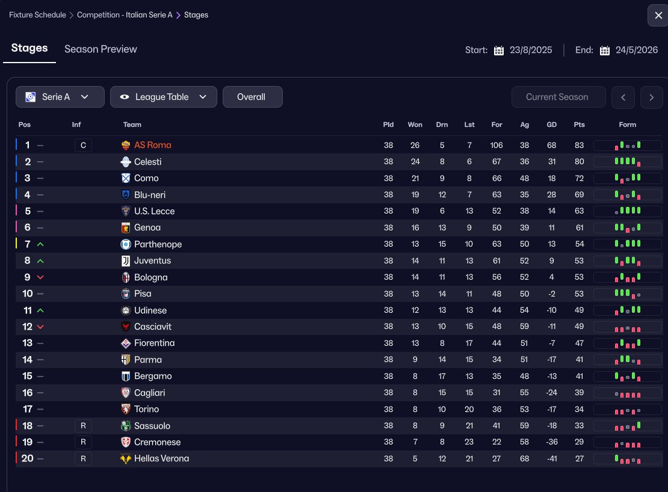Viewport: 668px width, 492px height.
Task: Switch to the Season Preview tab
Action: click(101, 49)
